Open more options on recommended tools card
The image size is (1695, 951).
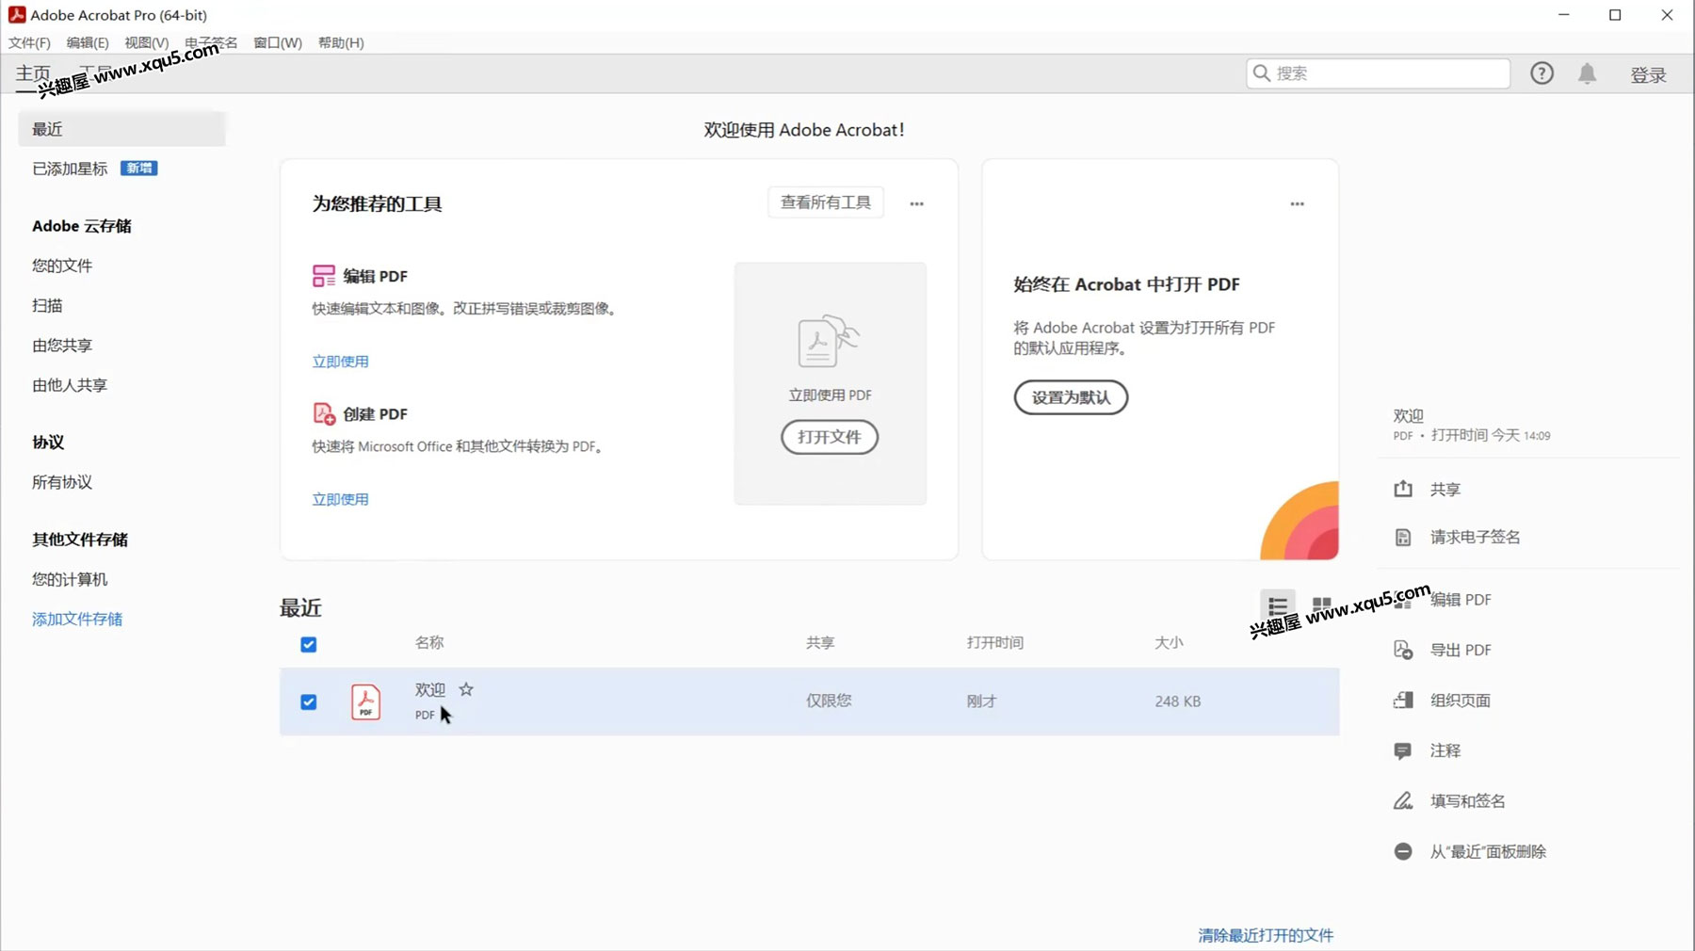(916, 203)
